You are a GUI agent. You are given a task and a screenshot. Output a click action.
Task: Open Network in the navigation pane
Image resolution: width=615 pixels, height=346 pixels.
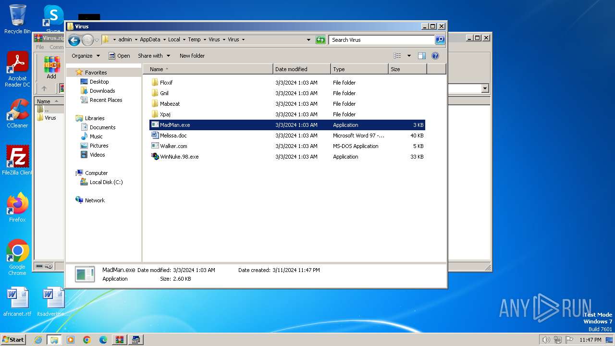click(x=95, y=200)
